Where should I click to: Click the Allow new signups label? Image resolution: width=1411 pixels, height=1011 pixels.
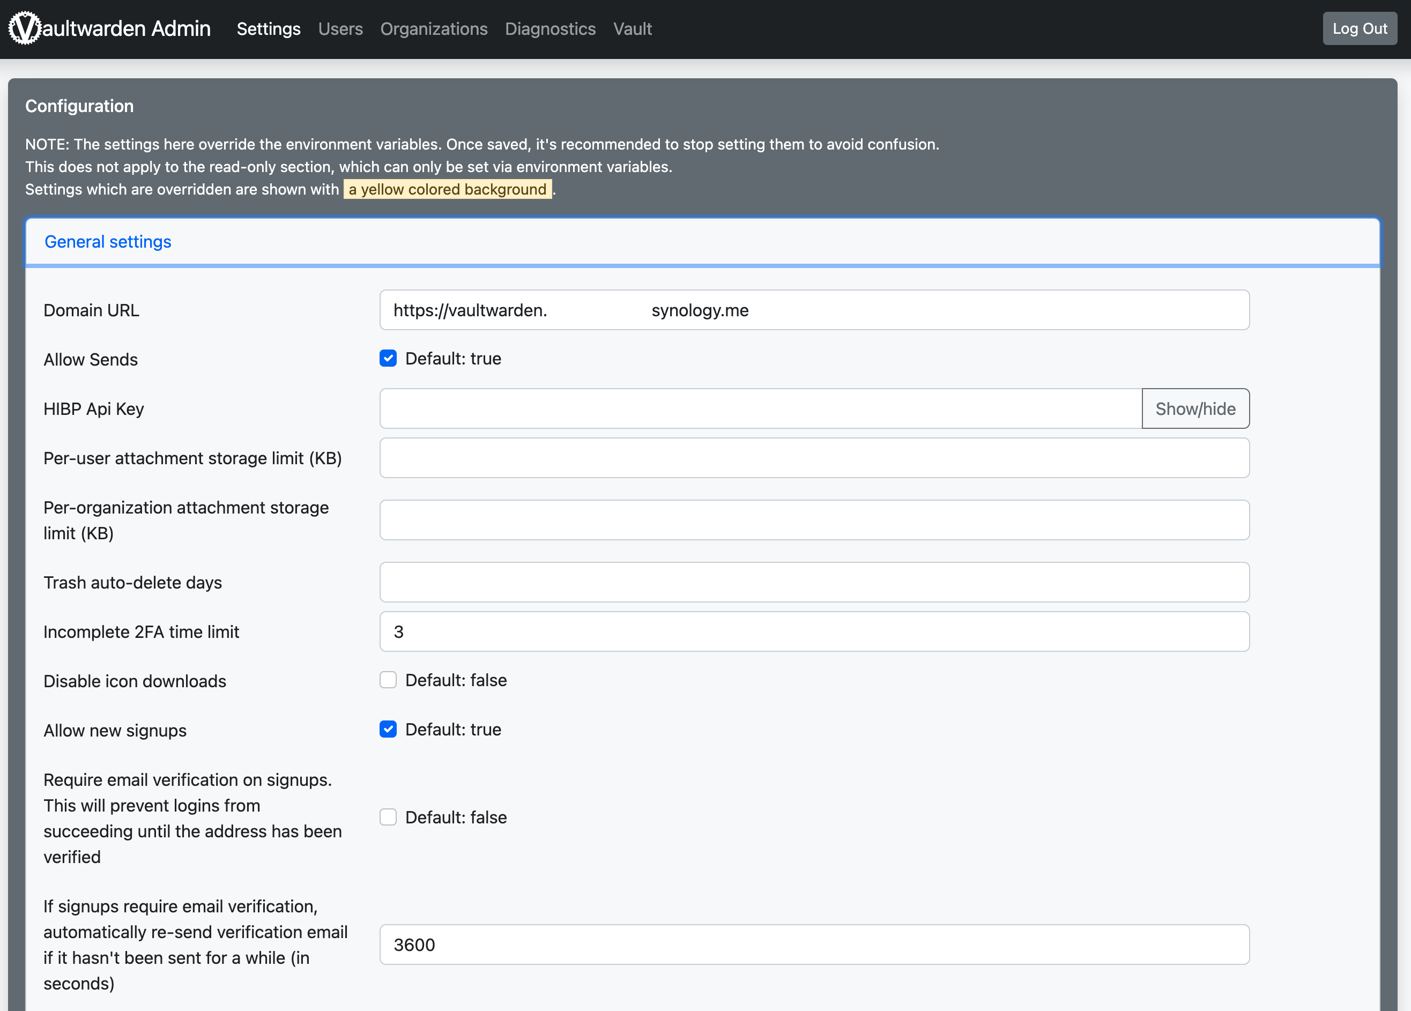tap(115, 731)
